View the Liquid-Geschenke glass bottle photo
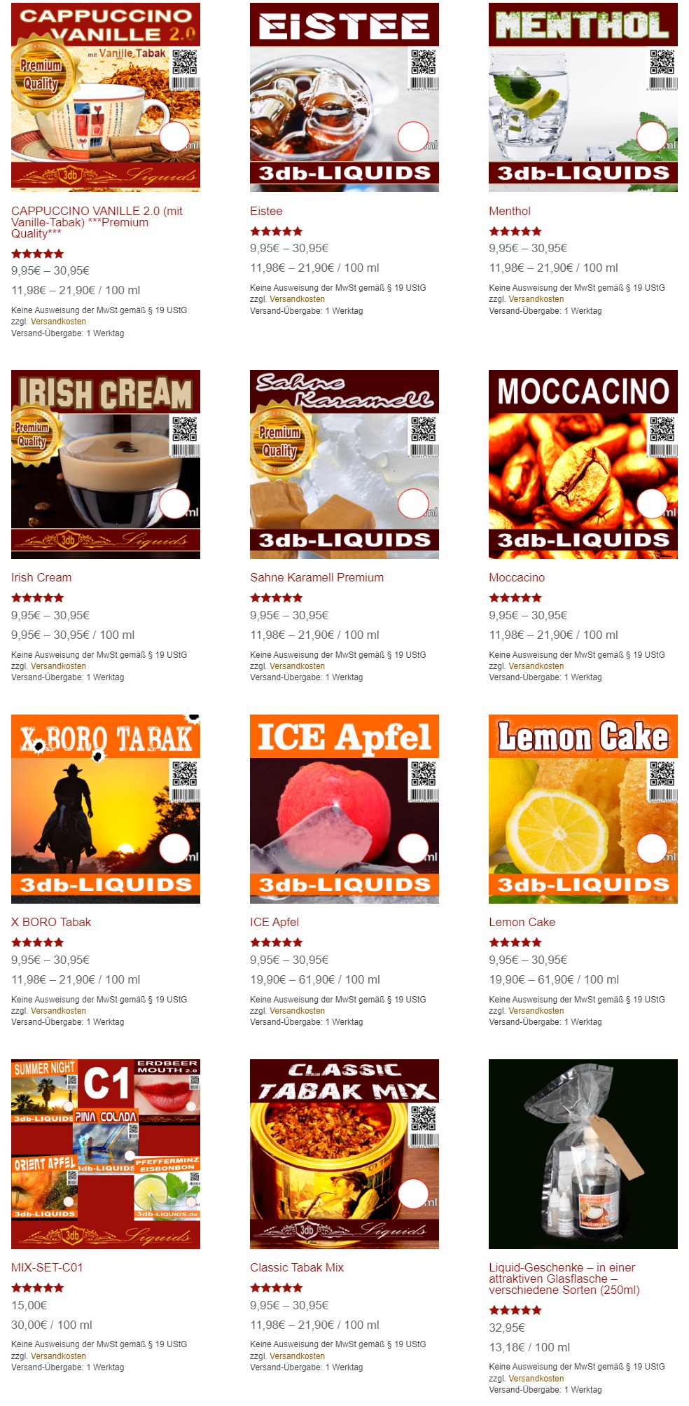 point(583,1154)
